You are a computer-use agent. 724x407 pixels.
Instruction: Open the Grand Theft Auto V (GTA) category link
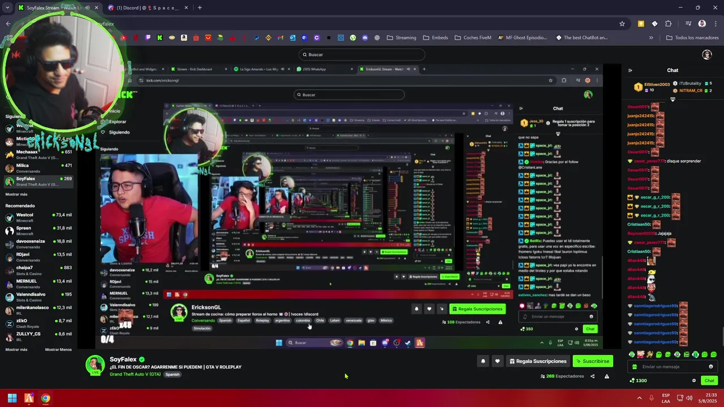pos(135,374)
